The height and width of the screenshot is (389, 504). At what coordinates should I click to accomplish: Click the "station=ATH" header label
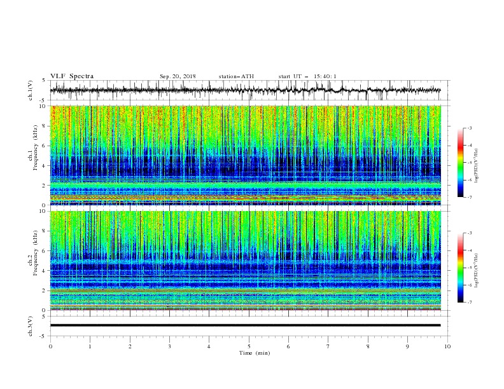236,76
